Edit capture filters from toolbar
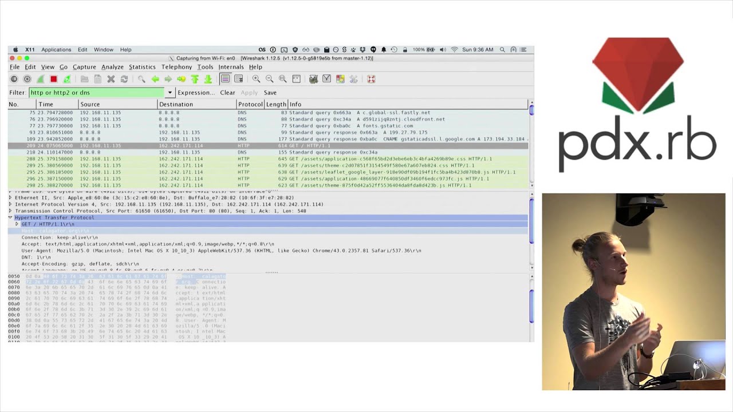Screen dimensions: 733x412 313,79
